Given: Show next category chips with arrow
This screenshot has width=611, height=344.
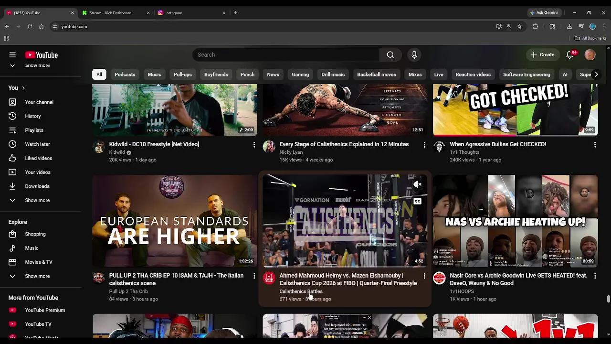Looking at the screenshot, I should (596, 75).
